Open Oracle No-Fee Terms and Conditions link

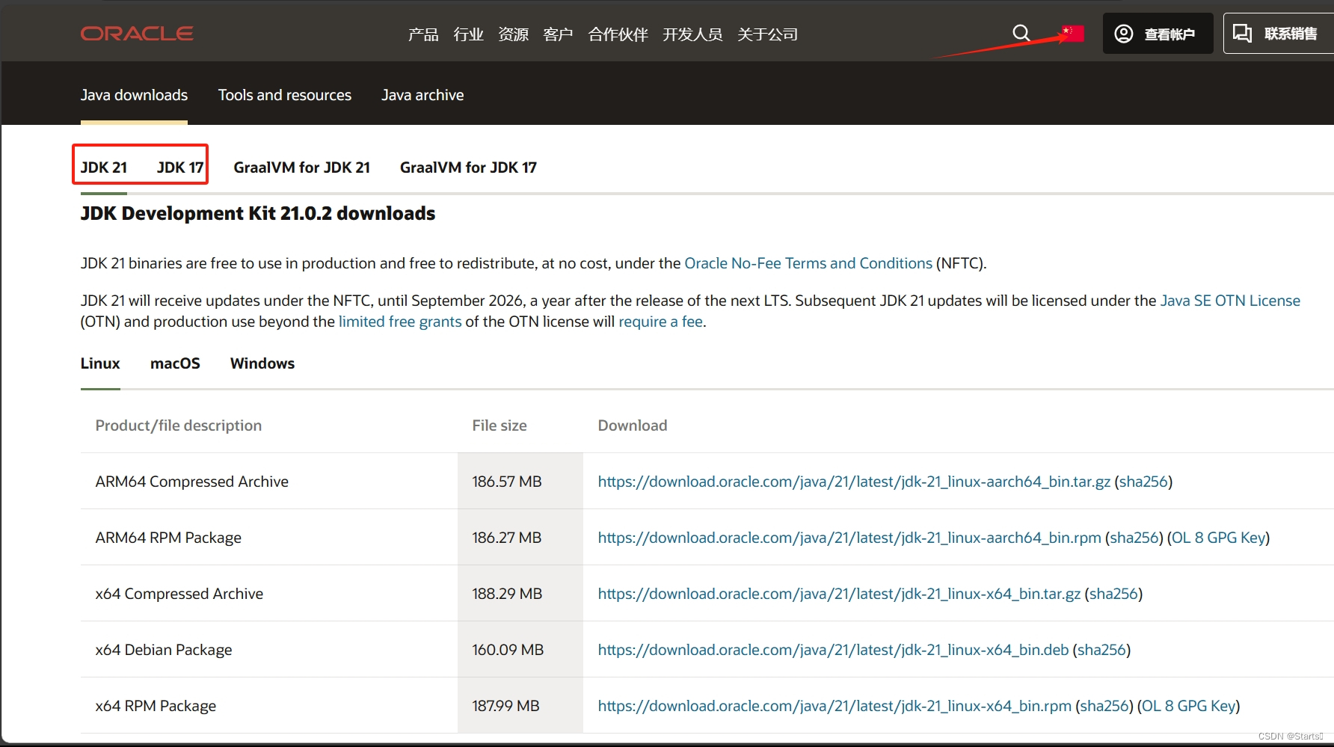(x=808, y=263)
